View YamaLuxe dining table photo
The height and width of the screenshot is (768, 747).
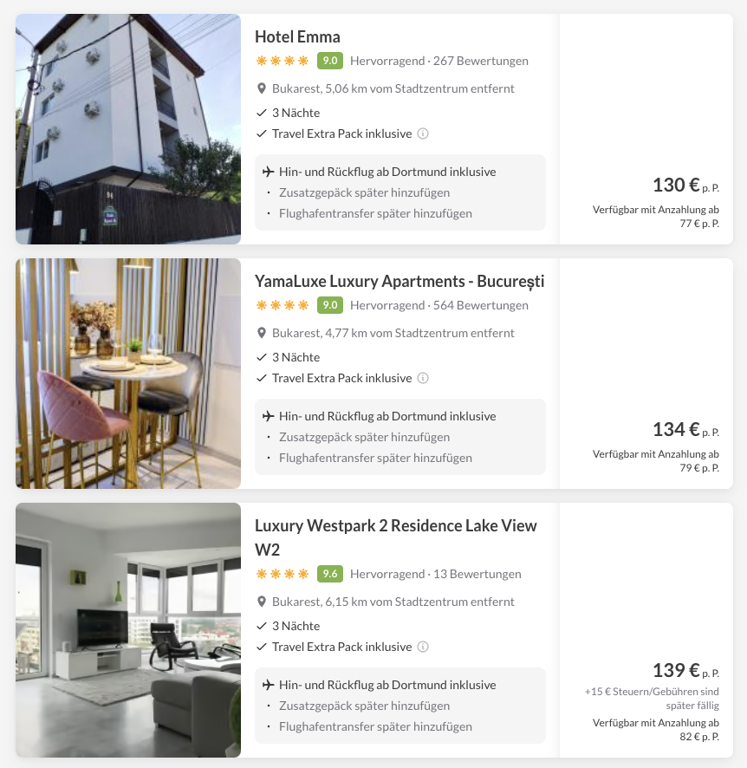pyautogui.click(x=128, y=374)
